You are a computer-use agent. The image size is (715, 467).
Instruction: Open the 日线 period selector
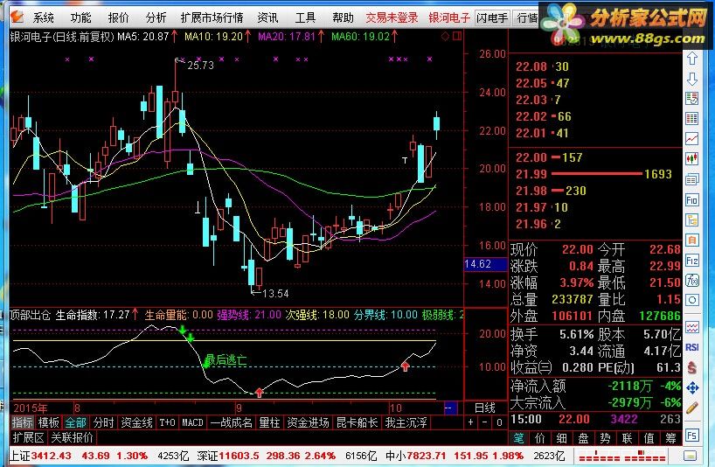(485, 408)
